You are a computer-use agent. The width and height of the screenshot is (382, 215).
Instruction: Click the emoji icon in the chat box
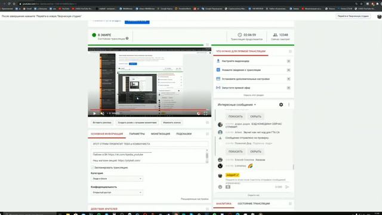pyautogui.click(x=220, y=187)
